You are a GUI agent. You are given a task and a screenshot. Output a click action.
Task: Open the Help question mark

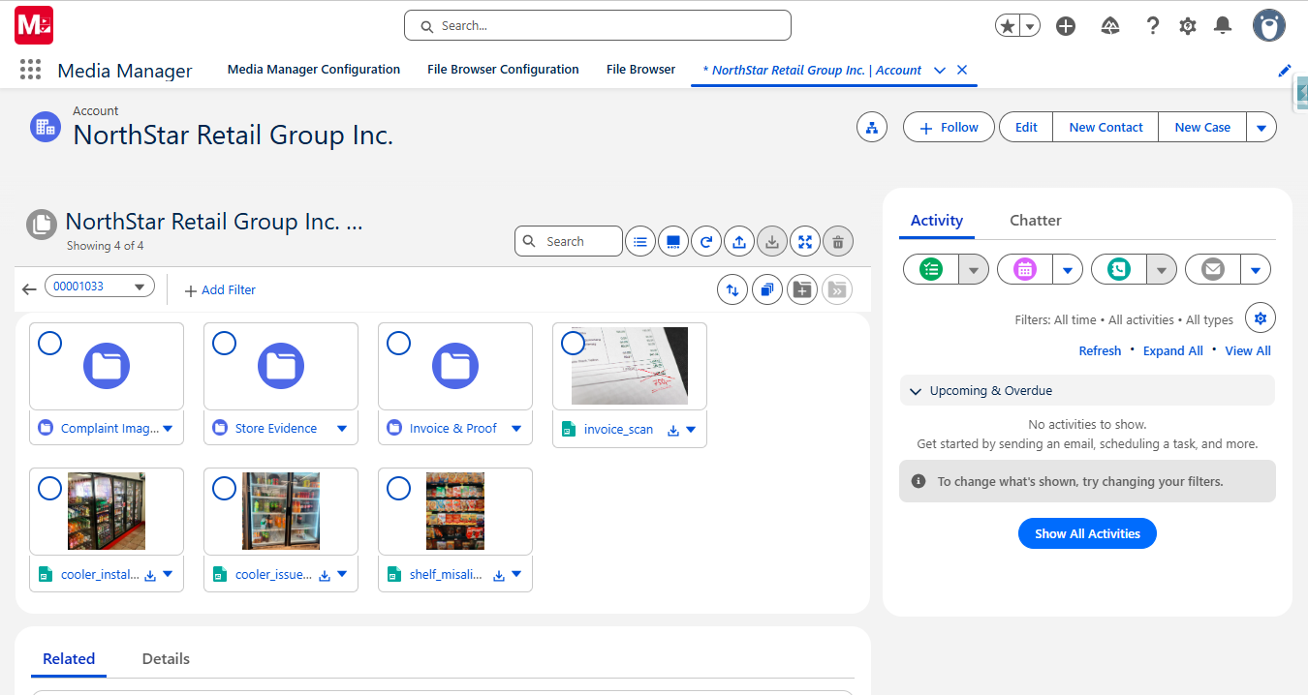[x=1152, y=26]
